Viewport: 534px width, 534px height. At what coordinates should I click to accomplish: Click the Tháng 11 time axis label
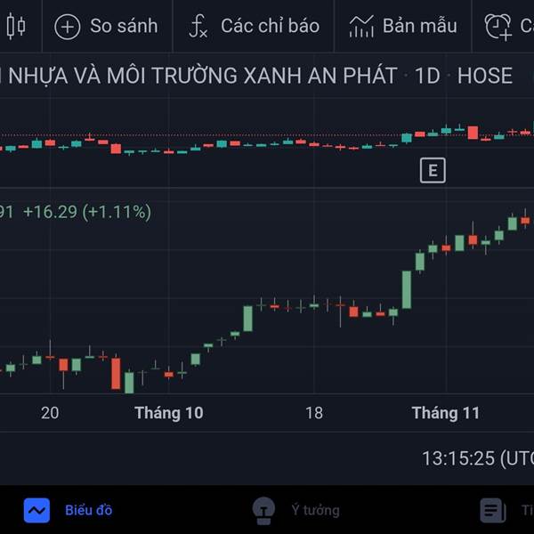coord(446,413)
